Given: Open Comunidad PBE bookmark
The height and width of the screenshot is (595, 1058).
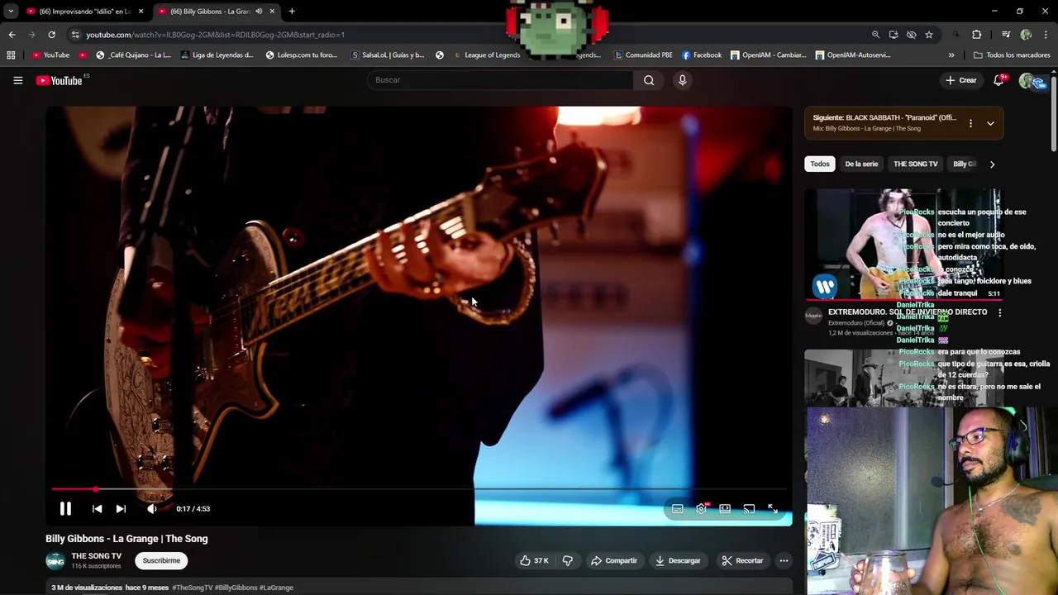Looking at the screenshot, I should click(643, 55).
